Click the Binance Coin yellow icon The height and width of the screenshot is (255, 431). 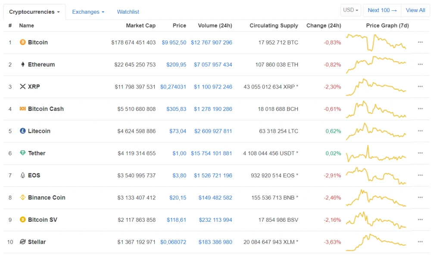23,197
